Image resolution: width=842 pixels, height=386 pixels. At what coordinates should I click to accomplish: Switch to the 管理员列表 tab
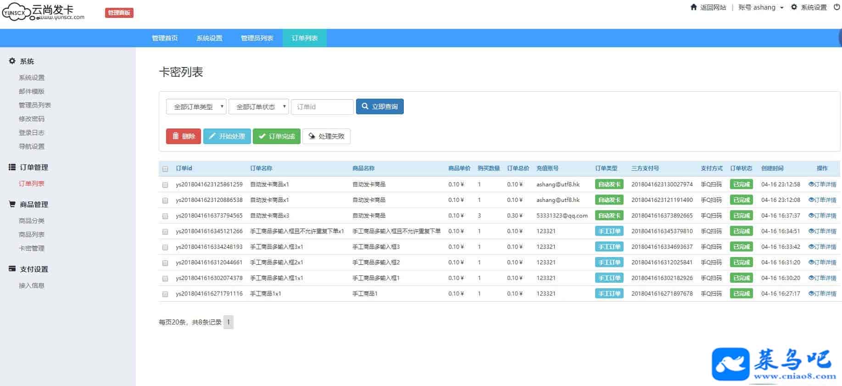pyautogui.click(x=257, y=38)
